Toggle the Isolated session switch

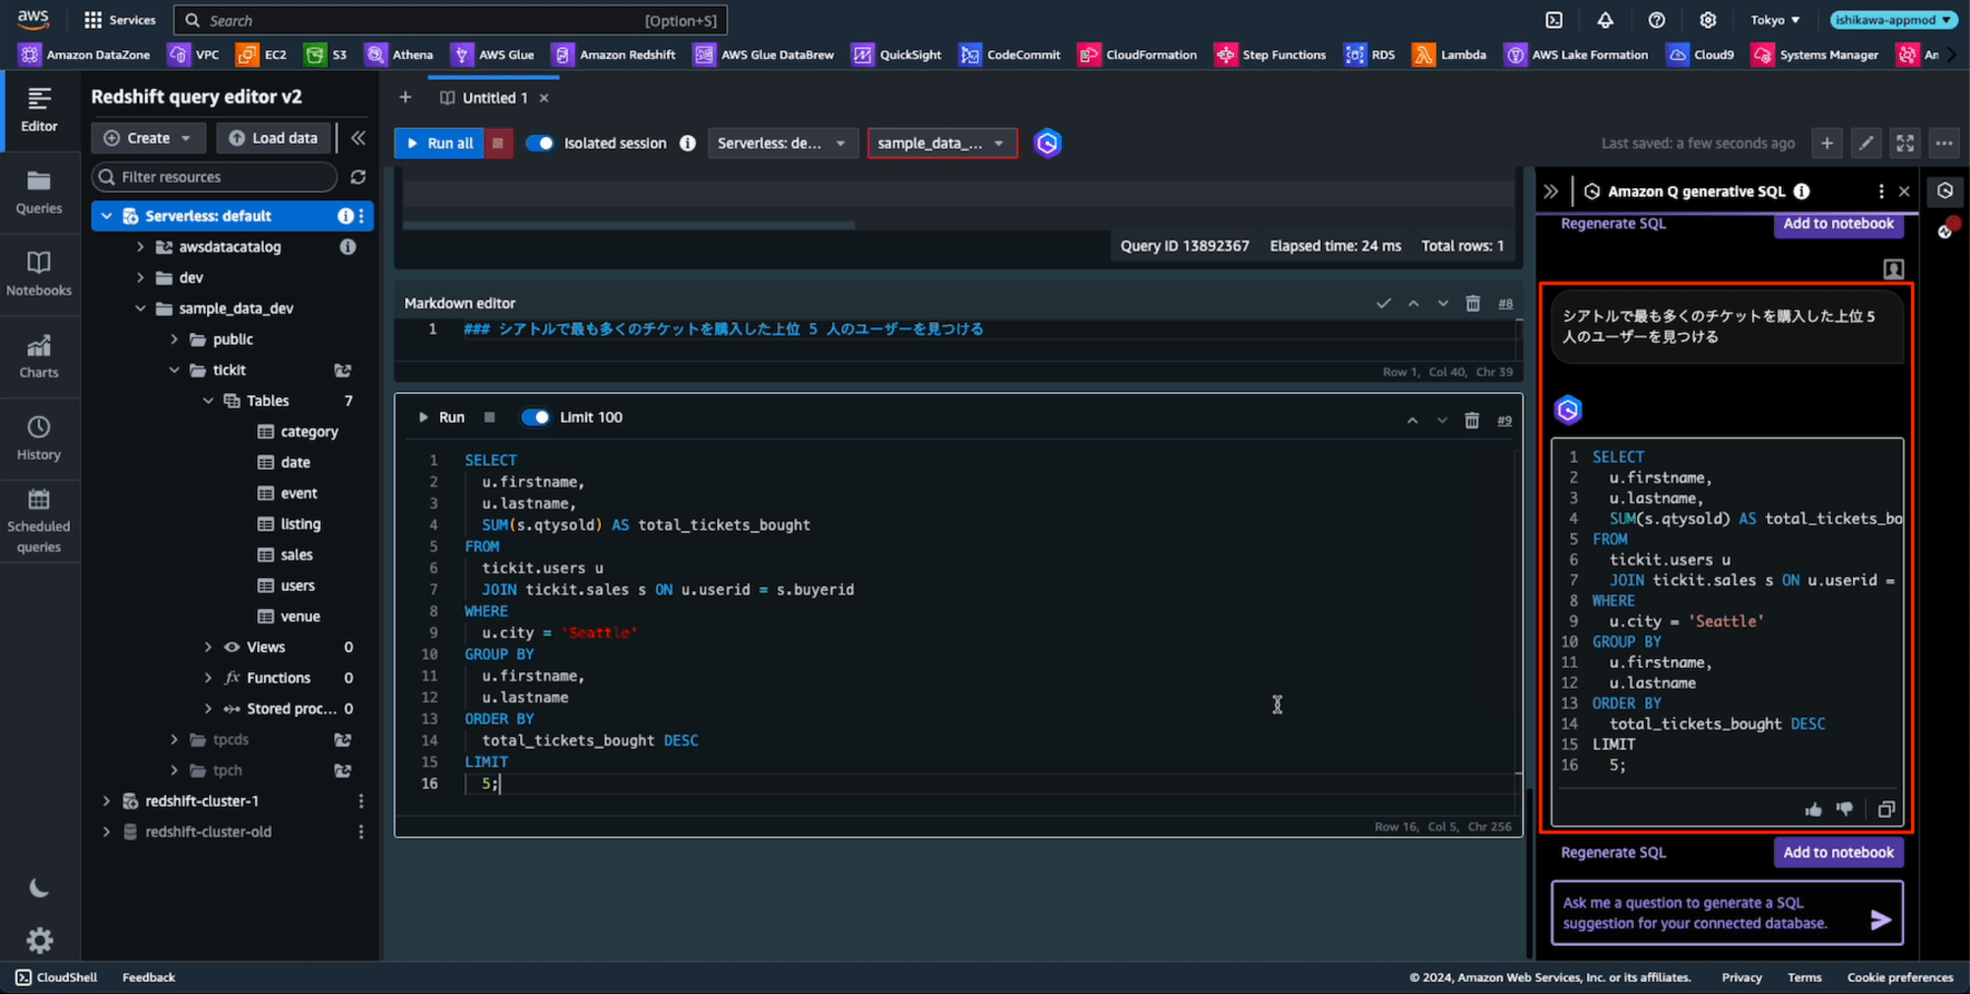(540, 144)
